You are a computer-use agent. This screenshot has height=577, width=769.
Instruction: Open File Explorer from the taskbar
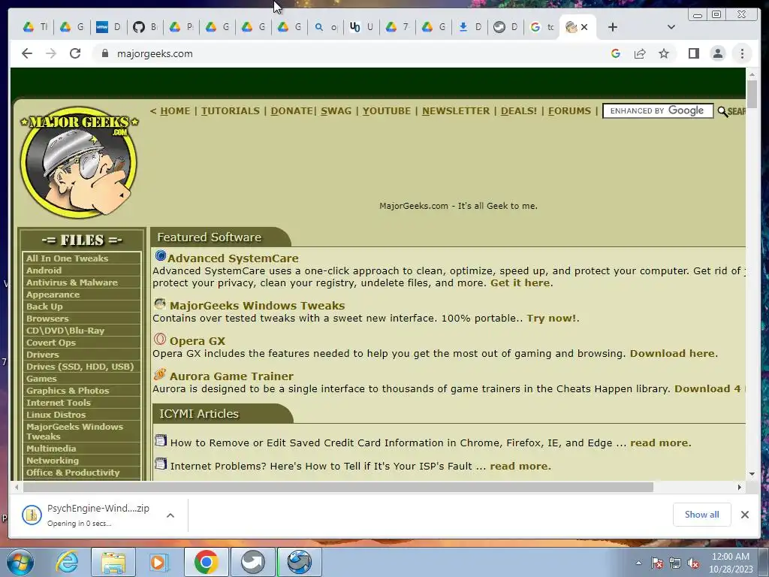click(113, 562)
